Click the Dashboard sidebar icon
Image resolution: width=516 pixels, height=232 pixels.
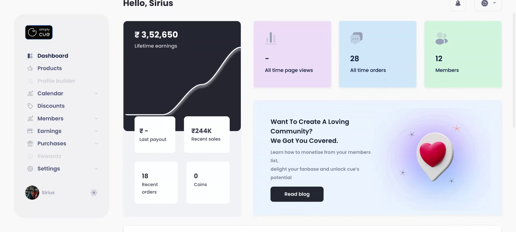pyautogui.click(x=30, y=56)
